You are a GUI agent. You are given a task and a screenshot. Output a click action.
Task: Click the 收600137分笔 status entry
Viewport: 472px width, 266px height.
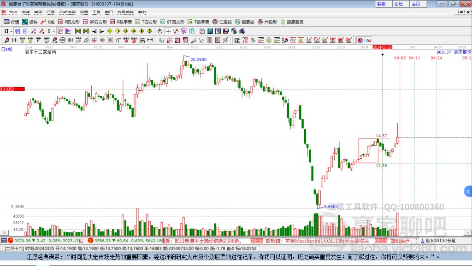pyautogui.click(x=441, y=240)
